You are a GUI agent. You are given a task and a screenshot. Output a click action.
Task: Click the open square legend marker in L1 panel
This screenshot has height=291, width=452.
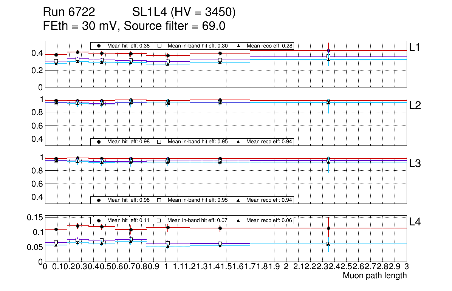click(x=159, y=46)
